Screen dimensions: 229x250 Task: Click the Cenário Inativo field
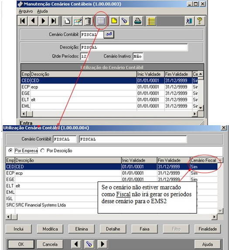tap(138, 56)
